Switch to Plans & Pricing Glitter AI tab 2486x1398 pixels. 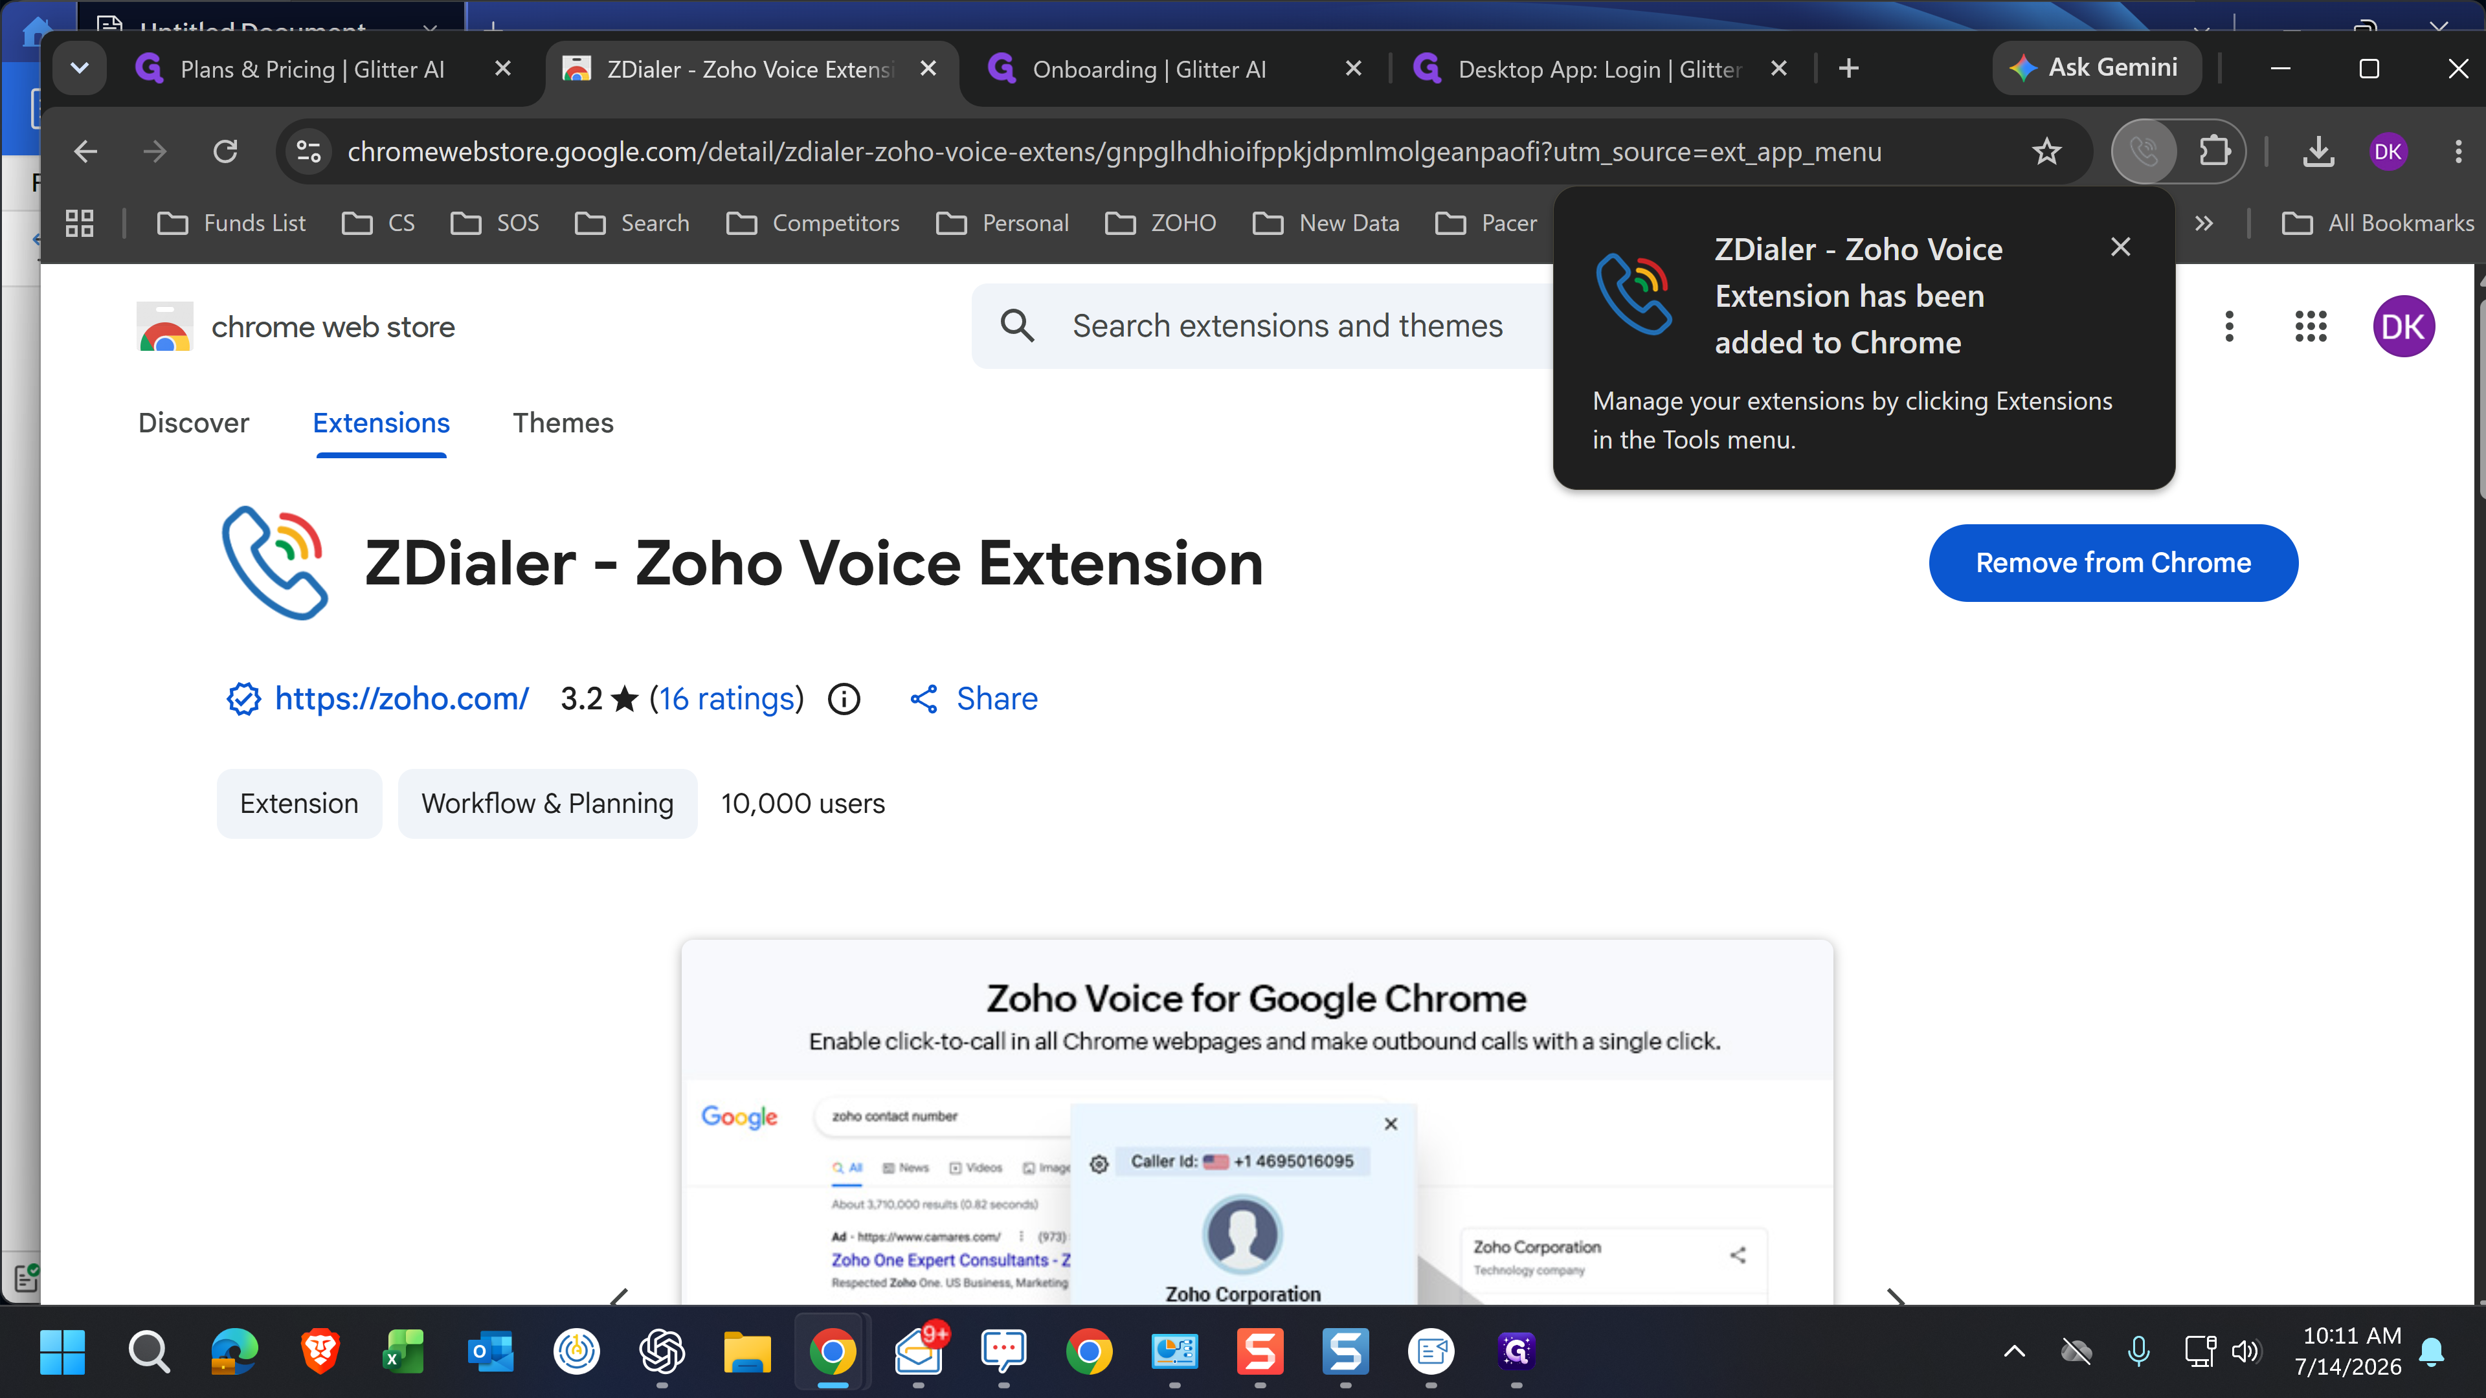[311, 69]
